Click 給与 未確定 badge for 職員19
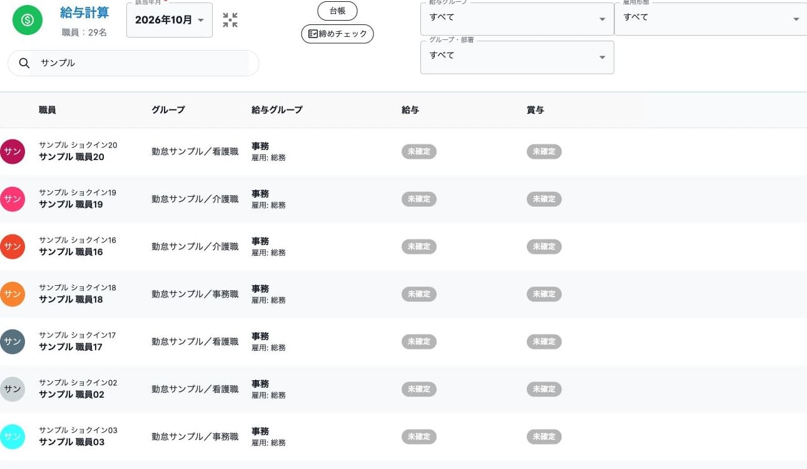 [x=419, y=199]
